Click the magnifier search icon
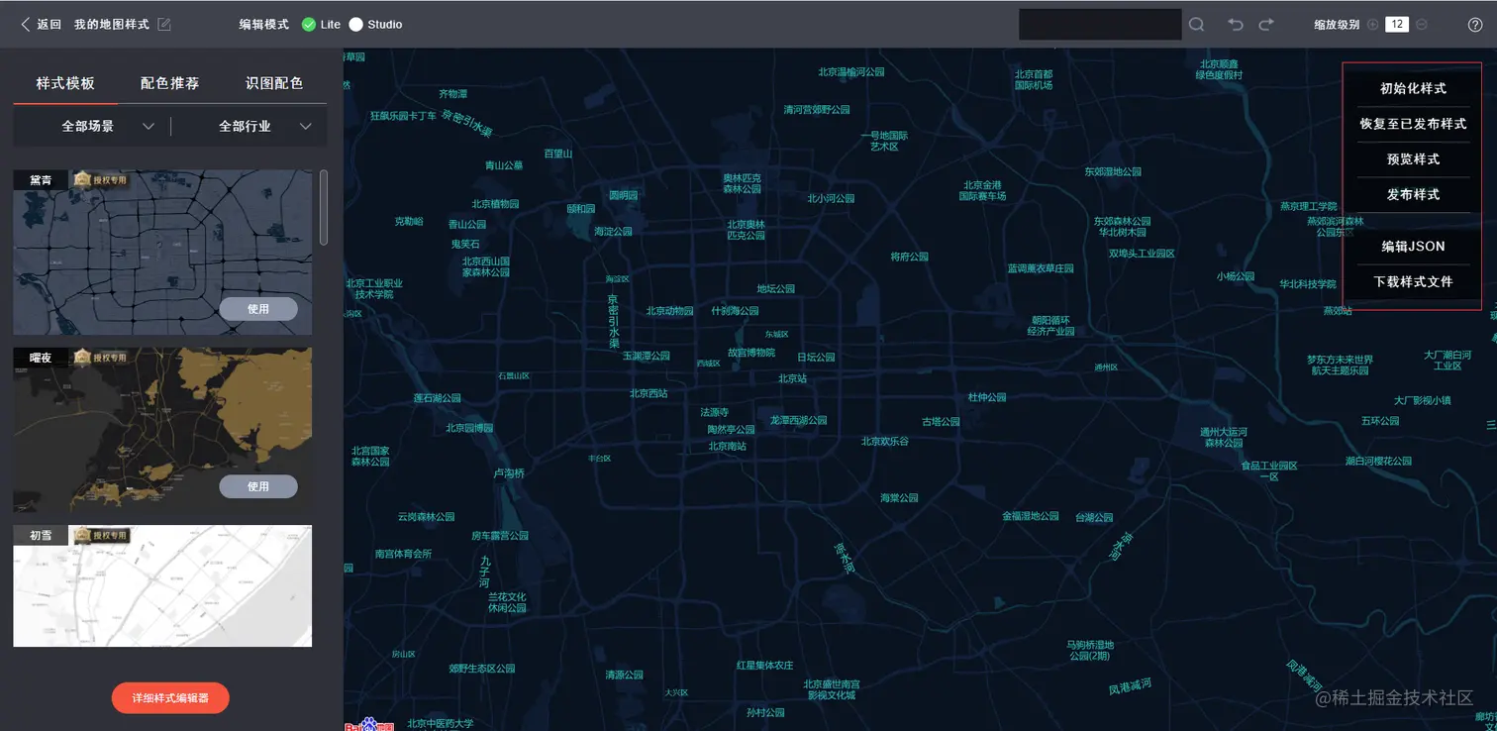The width and height of the screenshot is (1497, 731). point(1197,25)
